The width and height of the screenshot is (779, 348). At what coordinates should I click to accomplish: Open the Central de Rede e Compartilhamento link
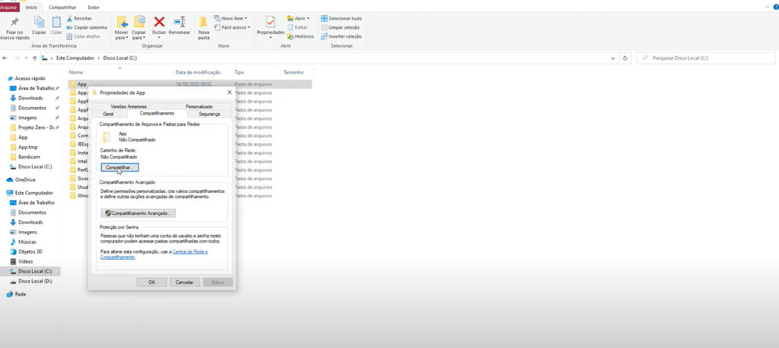(190, 252)
